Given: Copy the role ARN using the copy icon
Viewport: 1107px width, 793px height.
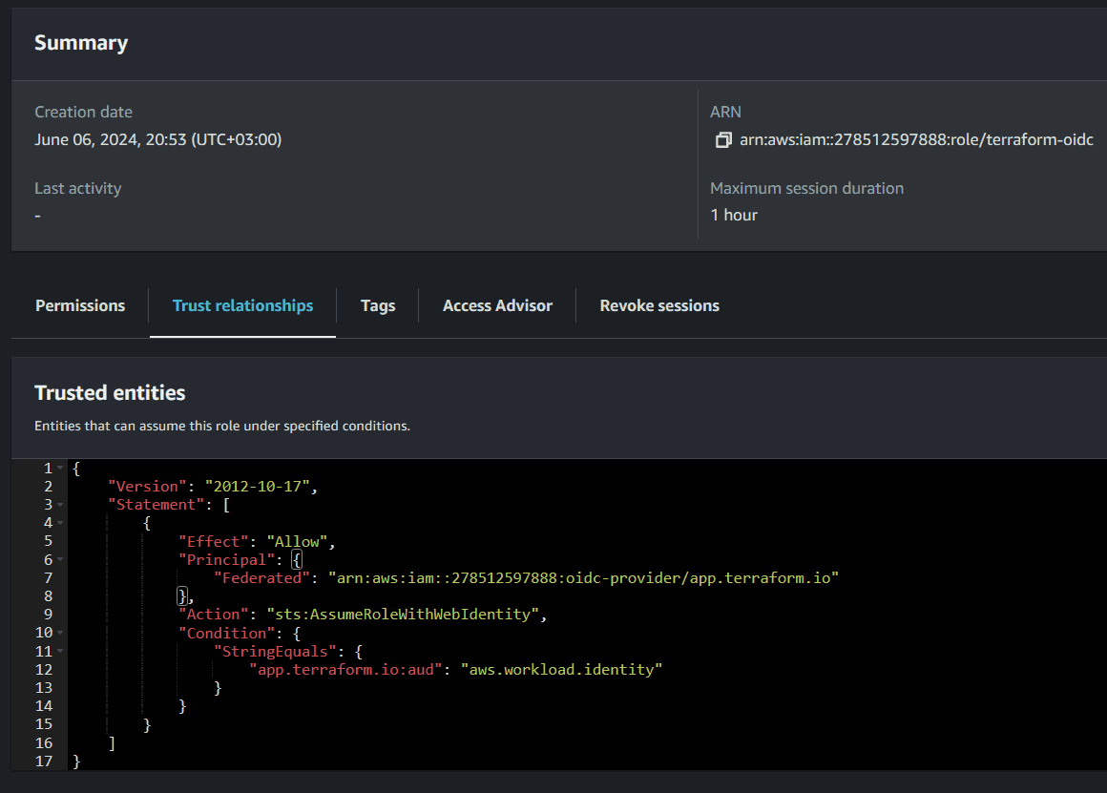Looking at the screenshot, I should click(x=723, y=139).
